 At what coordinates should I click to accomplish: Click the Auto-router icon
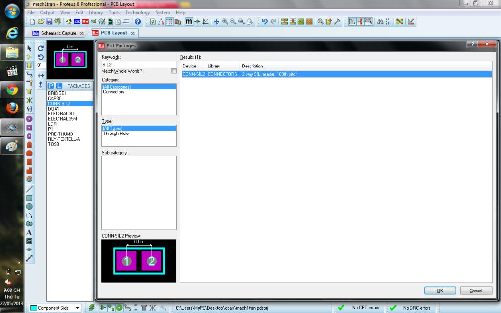[399, 22]
